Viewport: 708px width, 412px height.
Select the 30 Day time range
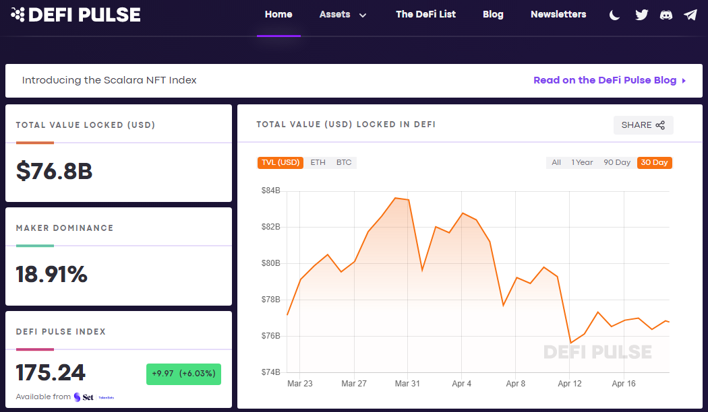click(x=654, y=163)
